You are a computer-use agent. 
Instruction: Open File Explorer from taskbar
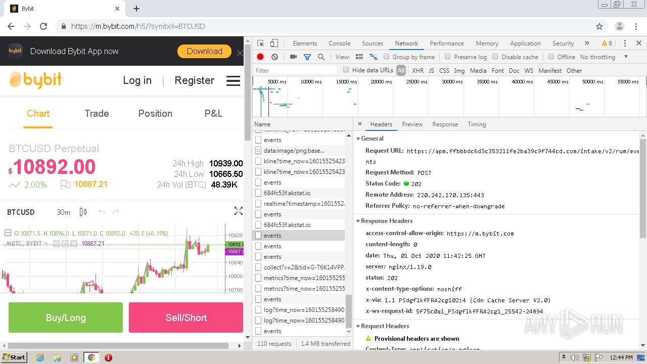pos(57,357)
